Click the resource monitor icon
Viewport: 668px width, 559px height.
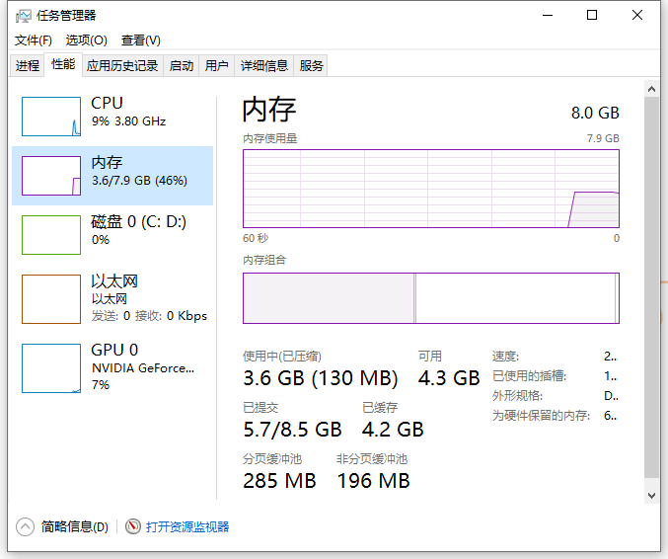[x=133, y=527]
